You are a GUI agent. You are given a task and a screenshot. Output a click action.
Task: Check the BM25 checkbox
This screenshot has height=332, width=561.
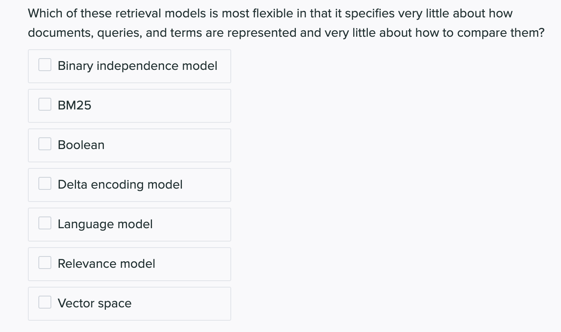44,104
